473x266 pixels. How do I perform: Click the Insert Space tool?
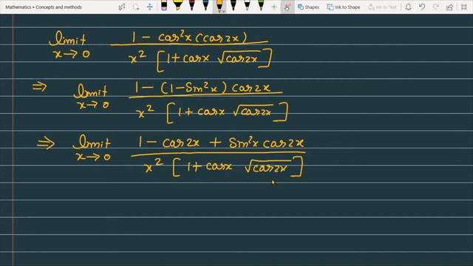click(149, 7)
